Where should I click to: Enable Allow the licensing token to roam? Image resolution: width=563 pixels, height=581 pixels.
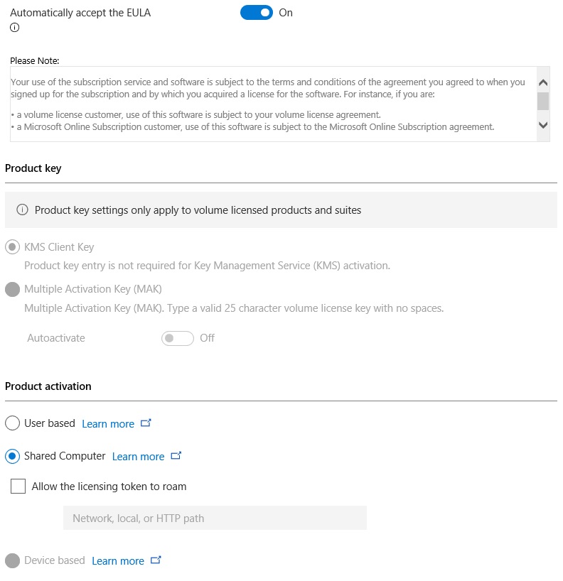coord(18,487)
